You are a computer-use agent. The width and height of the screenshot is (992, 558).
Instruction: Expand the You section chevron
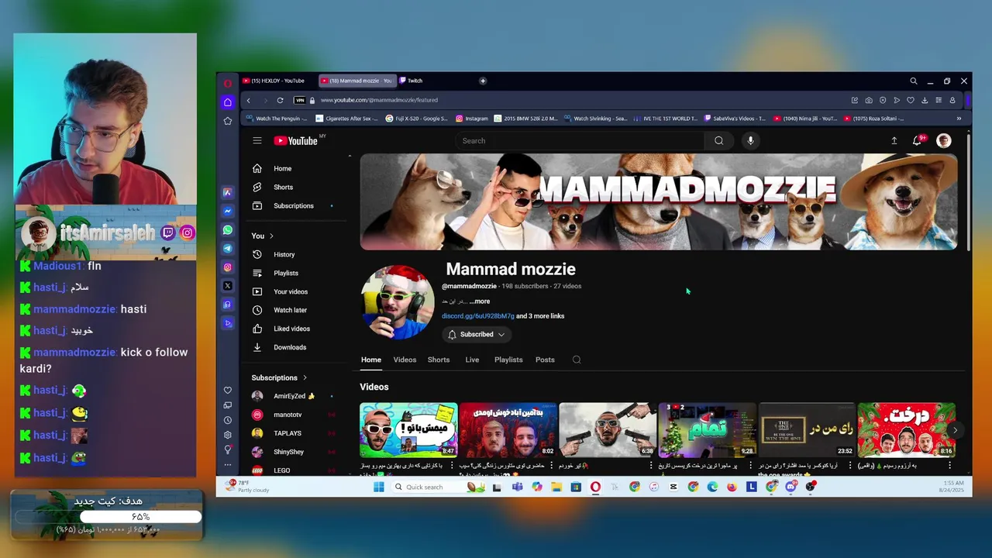pos(271,236)
